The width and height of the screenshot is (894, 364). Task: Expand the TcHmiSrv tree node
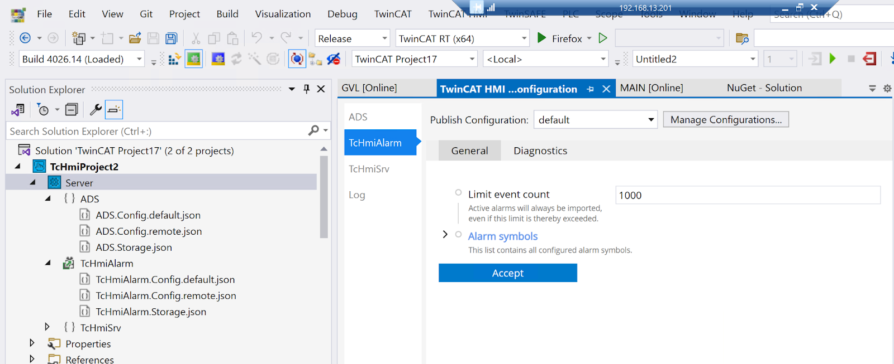pos(47,327)
